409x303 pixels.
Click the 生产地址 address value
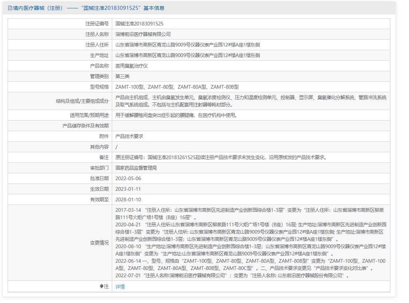tap(188, 55)
